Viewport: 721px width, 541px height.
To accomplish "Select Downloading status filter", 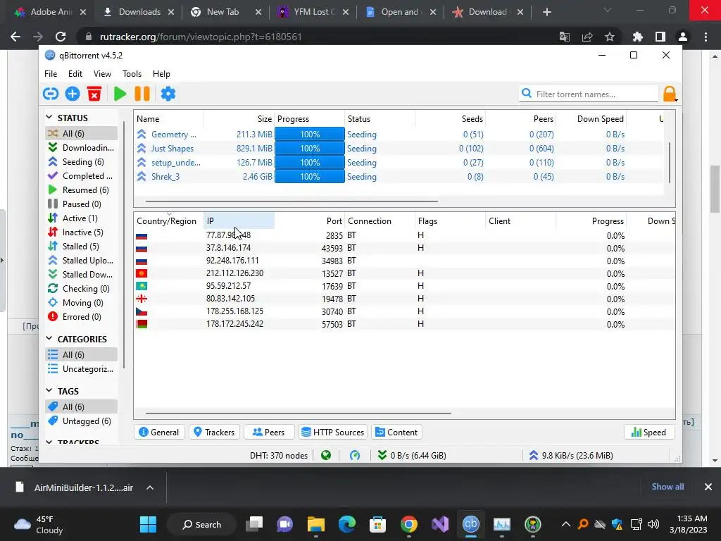I will pyautogui.click(x=81, y=148).
